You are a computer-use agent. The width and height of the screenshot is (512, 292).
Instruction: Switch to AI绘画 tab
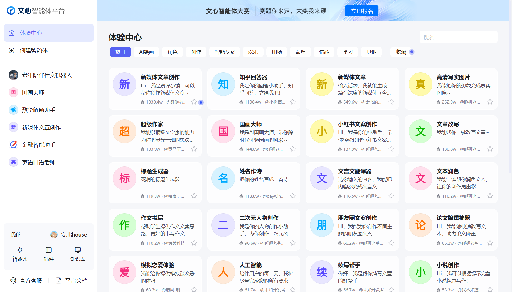(x=146, y=52)
